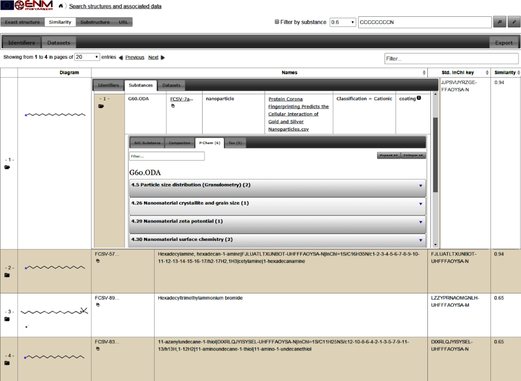
Task: Click the Export button
Action: (x=504, y=42)
